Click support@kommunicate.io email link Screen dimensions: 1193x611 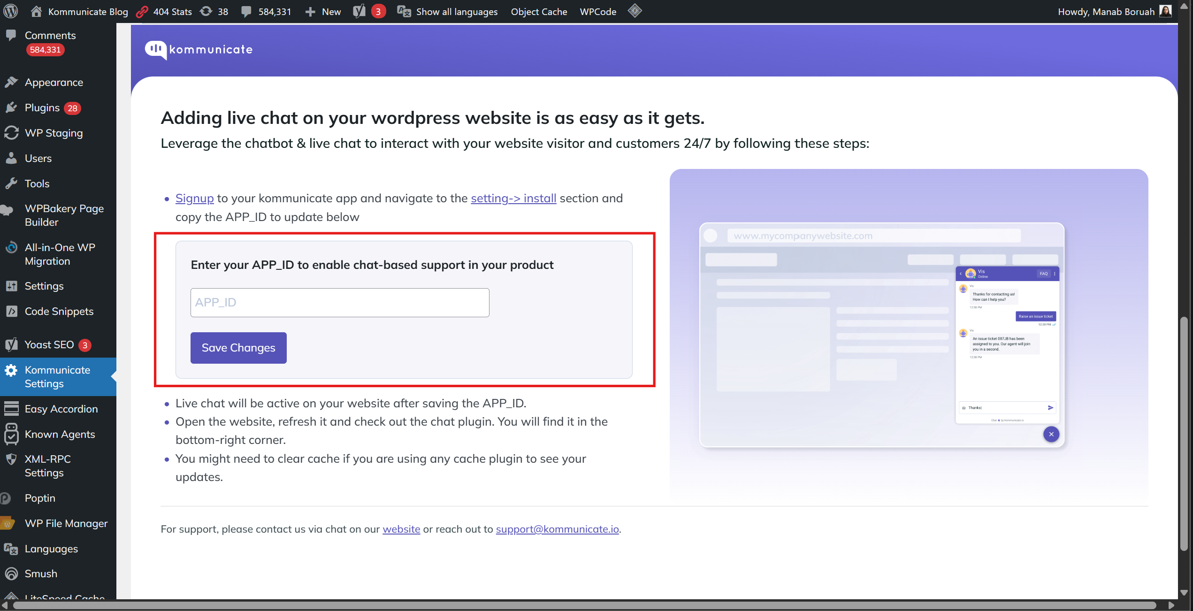(557, 529)
